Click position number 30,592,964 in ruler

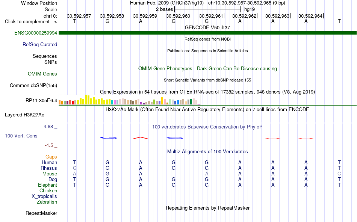[310, 16]
